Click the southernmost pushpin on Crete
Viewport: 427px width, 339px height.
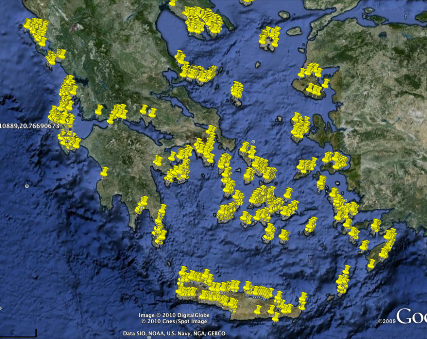pos(275,317)
